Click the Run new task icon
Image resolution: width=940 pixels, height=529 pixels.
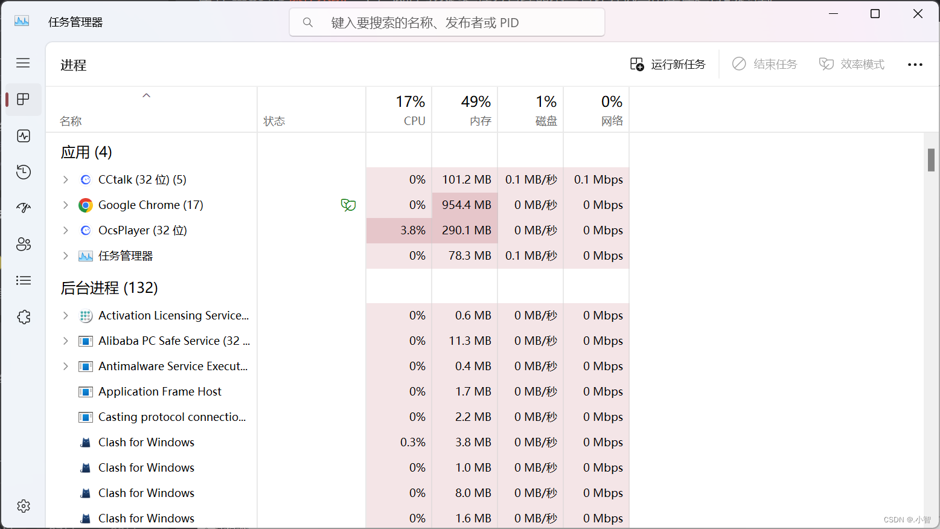637,64
